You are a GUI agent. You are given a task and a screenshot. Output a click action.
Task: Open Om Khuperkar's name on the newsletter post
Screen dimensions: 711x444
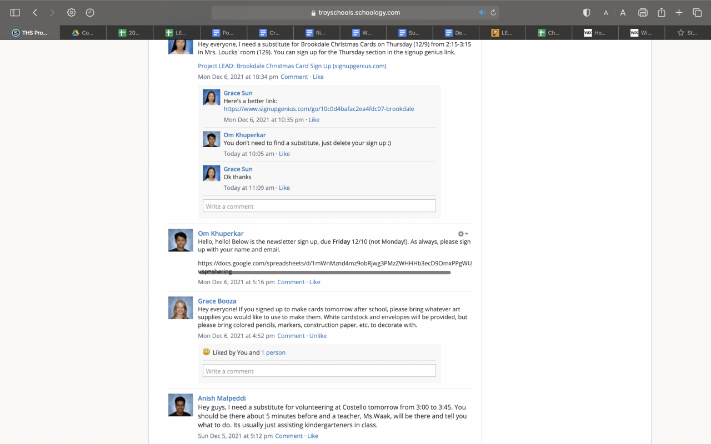point(221,233)
